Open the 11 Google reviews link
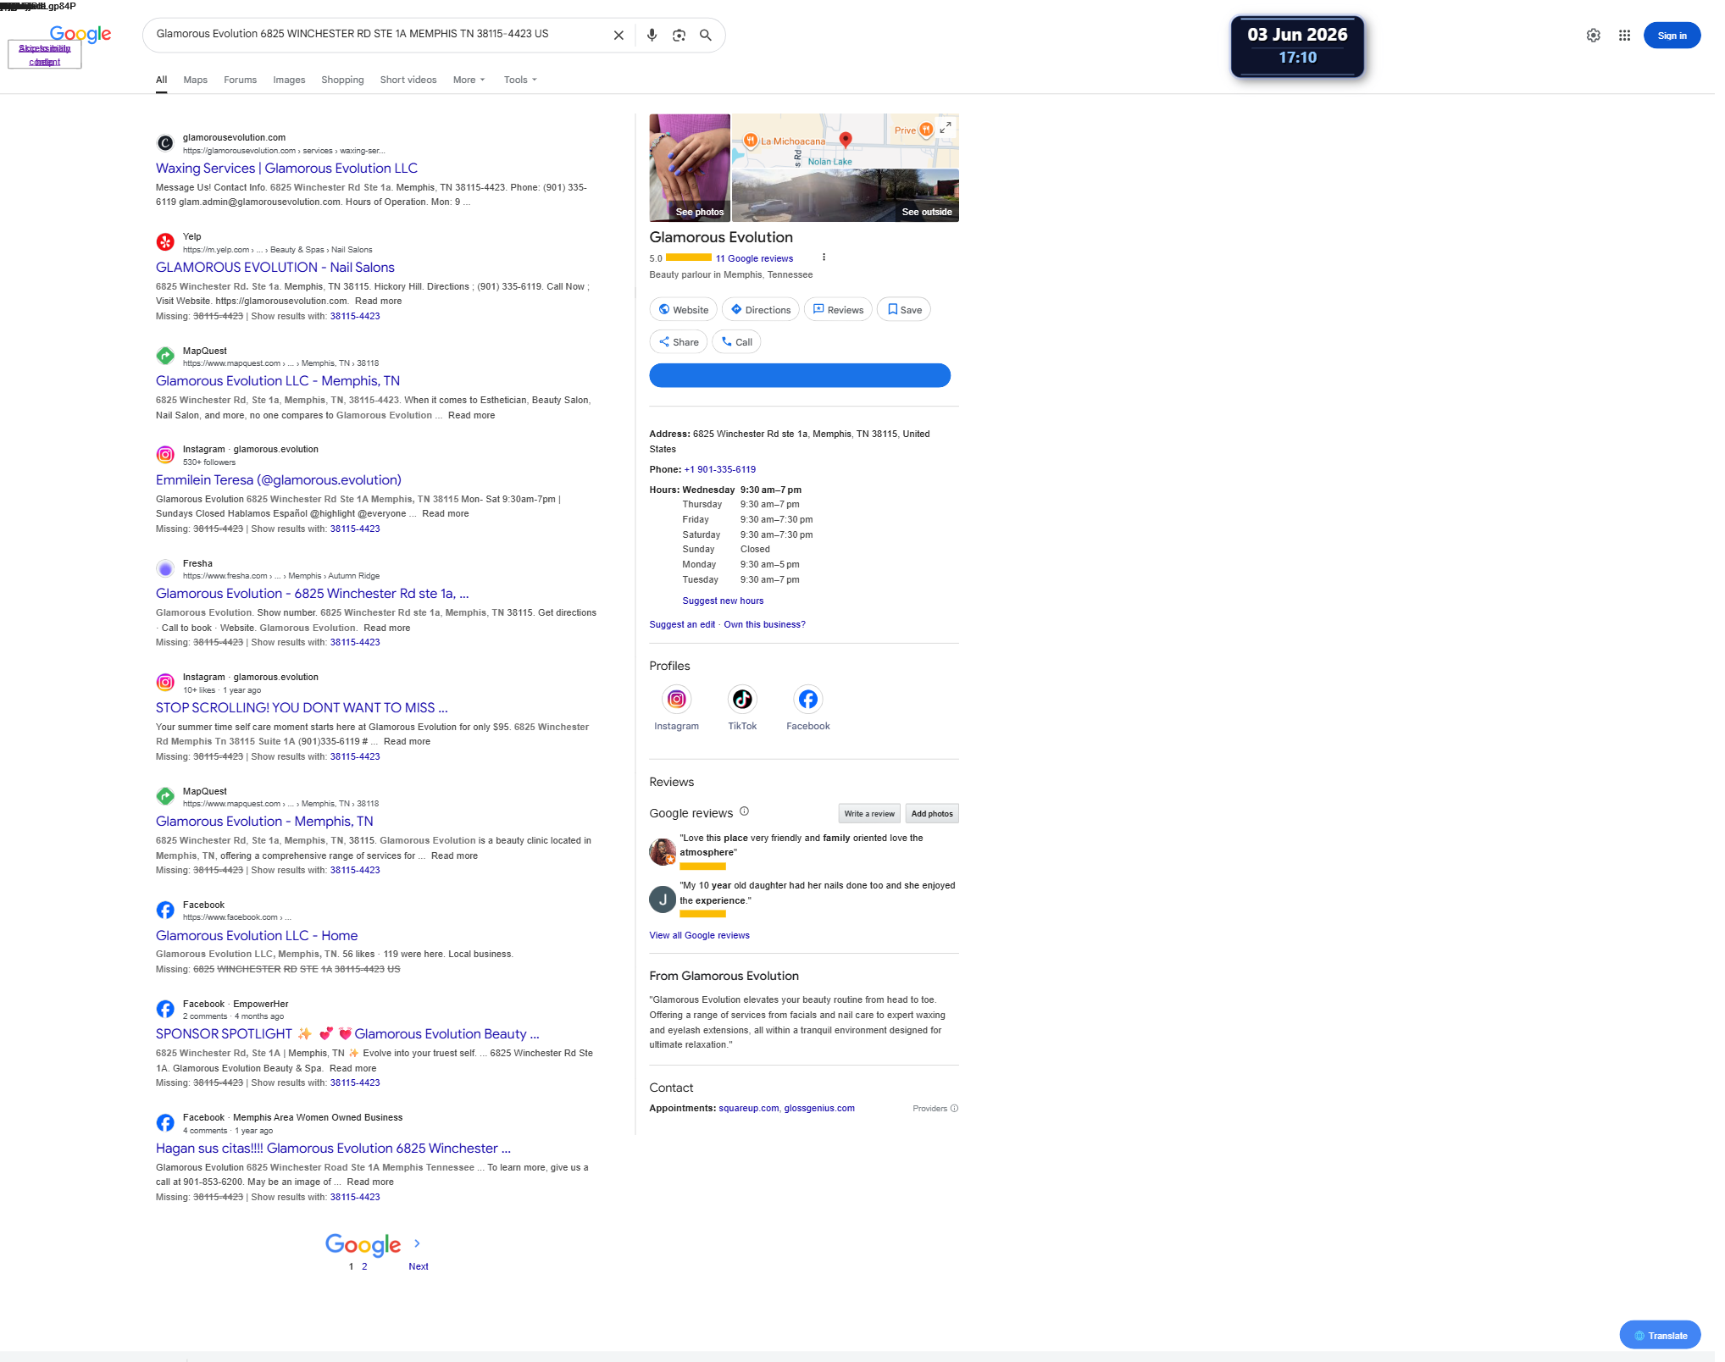1725x1362 pixels. tap(754, 259)
